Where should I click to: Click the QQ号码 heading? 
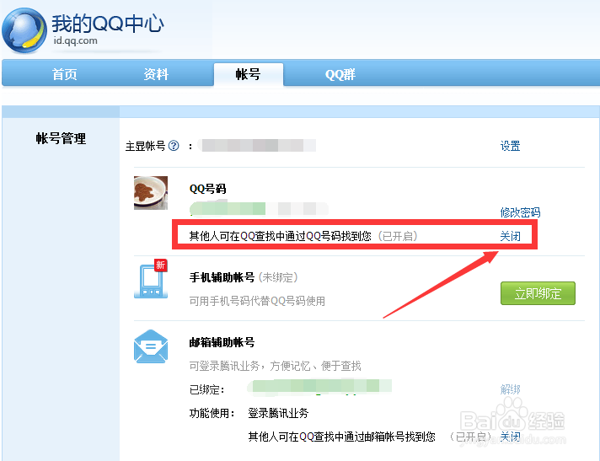point(208,189)
